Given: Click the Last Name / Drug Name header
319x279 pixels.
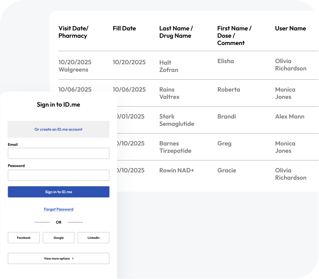Looking at the screenshot, I should pos(176,32).
